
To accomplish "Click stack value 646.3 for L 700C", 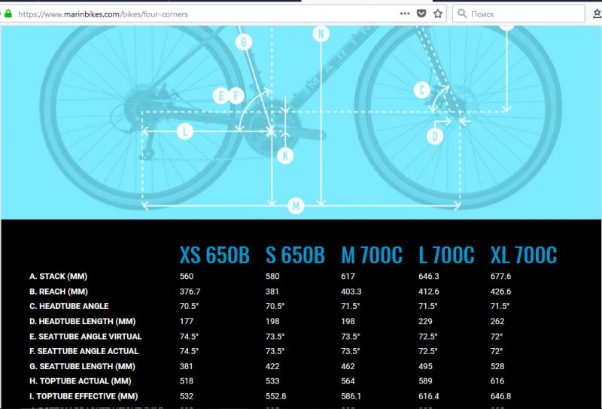I will point(428,276).
